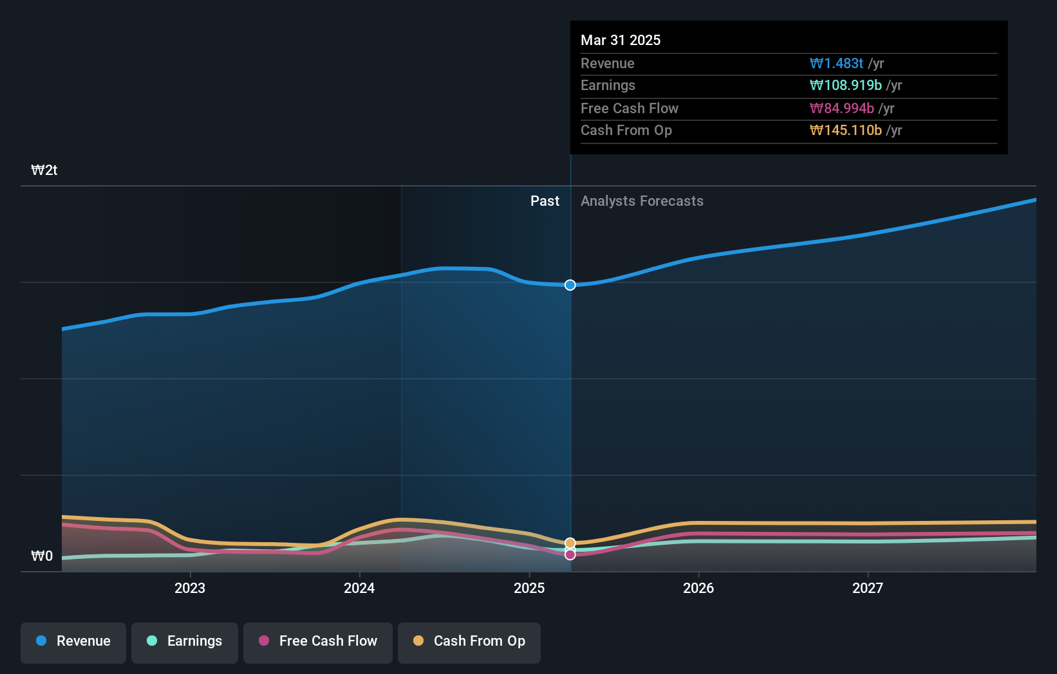Click the orange Cash From Op data point
The image size is (1057, 674).
570,543
